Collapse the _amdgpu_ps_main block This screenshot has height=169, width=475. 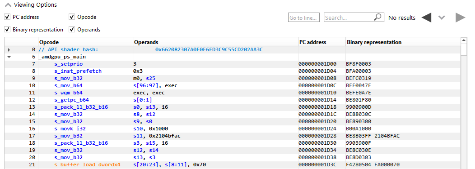[x=9, y=57]
